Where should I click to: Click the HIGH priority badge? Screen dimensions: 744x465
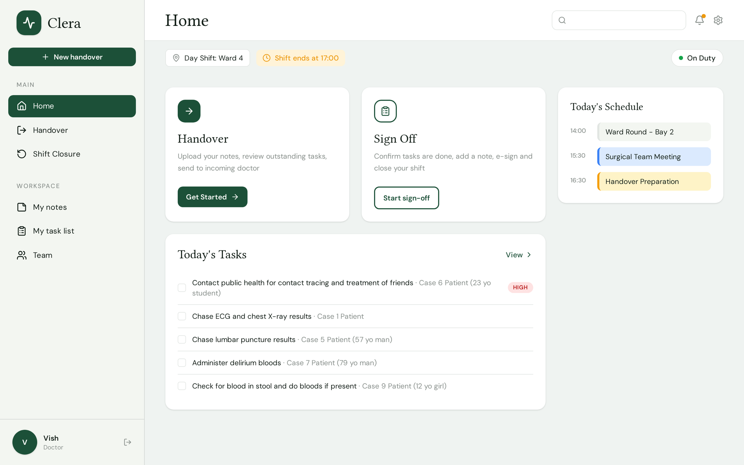tap(520, 288)
